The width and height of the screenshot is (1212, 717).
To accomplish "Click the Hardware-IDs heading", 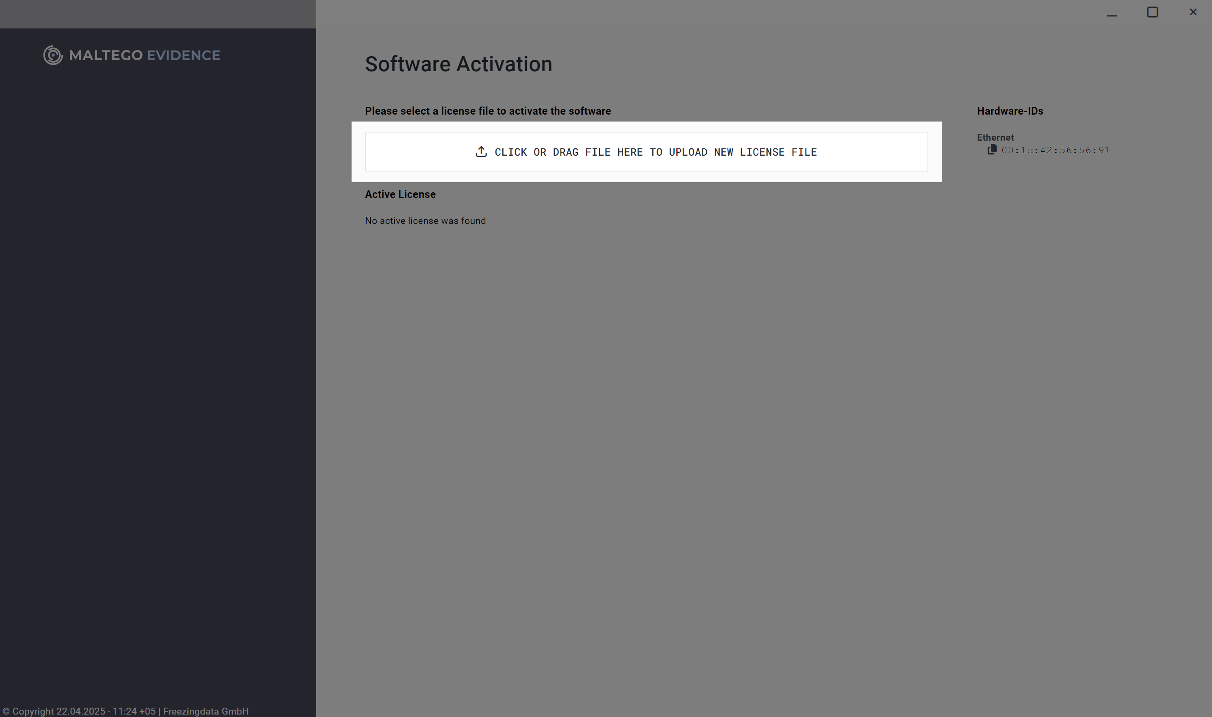I will [x=1010, y=111].
